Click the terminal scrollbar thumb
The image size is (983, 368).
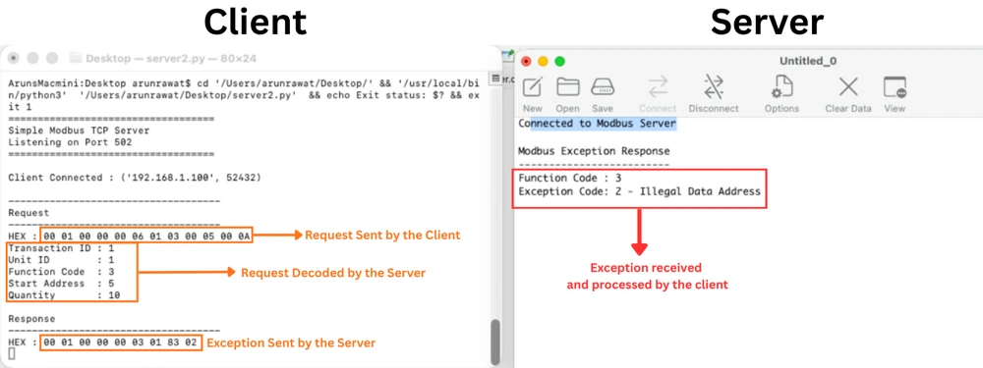click(494, 342)
